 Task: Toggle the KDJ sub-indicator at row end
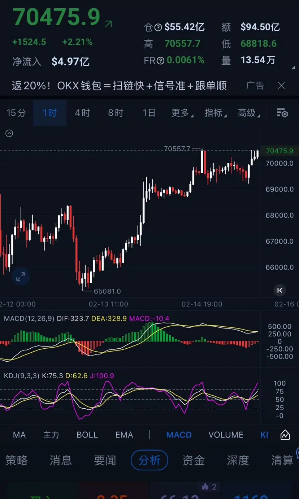point(265,435)
